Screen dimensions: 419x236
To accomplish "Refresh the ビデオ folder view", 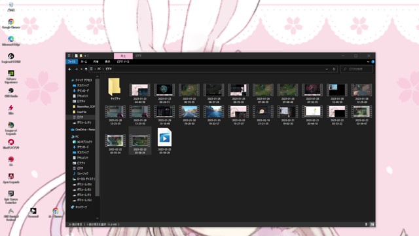I will tap(334, 69).
